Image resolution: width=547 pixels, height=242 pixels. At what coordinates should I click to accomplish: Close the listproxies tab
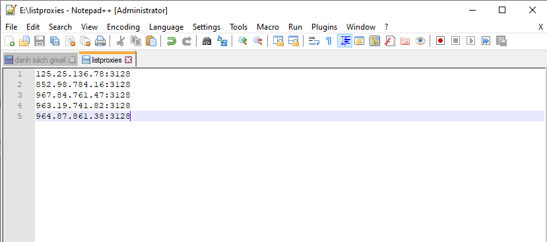tap(129, 60)
